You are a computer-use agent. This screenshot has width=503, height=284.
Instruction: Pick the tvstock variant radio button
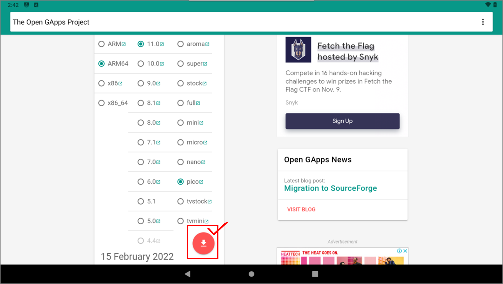[x=180, y=201]
